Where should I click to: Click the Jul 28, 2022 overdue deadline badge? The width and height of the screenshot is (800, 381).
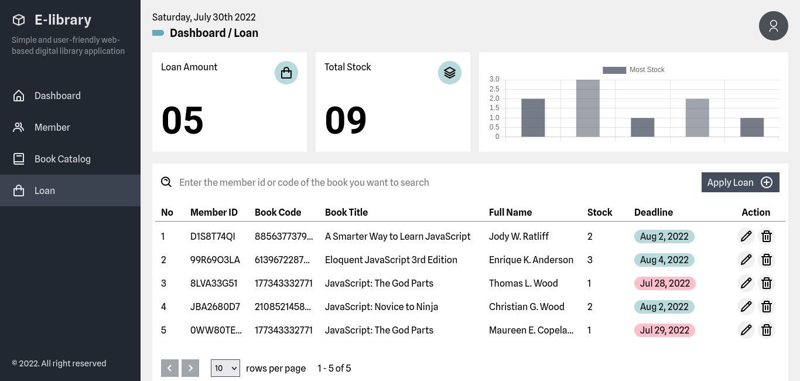(664, 283)
